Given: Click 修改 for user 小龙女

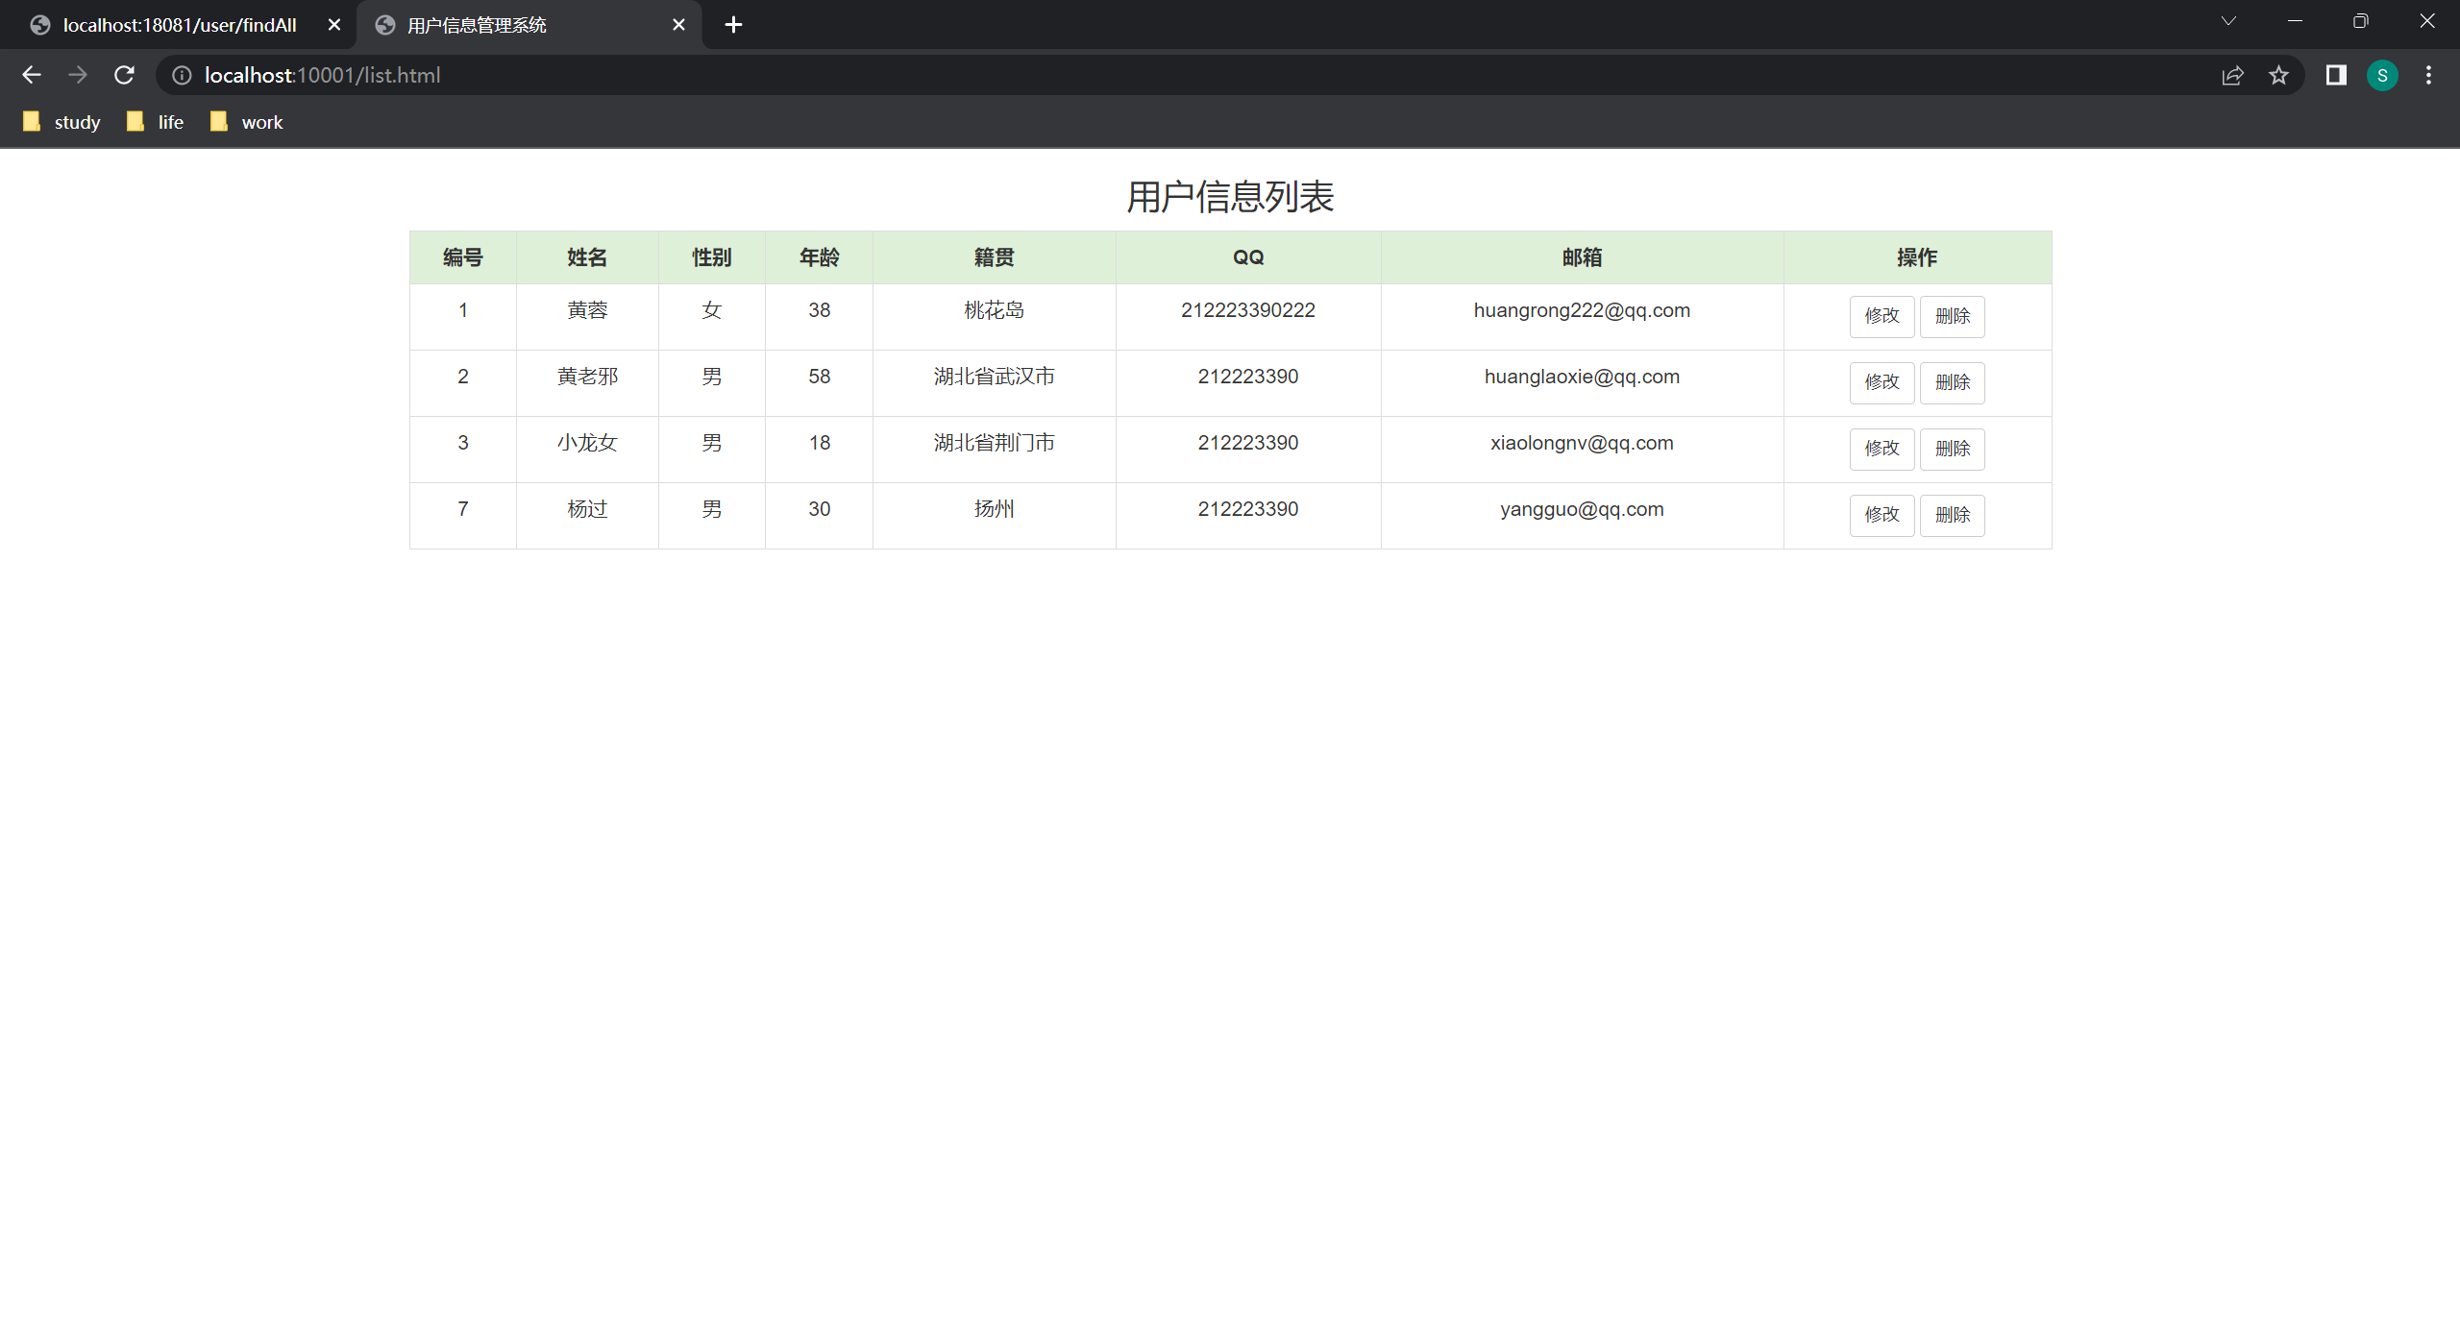Looking at the screenshot, I should [1882, 449].
